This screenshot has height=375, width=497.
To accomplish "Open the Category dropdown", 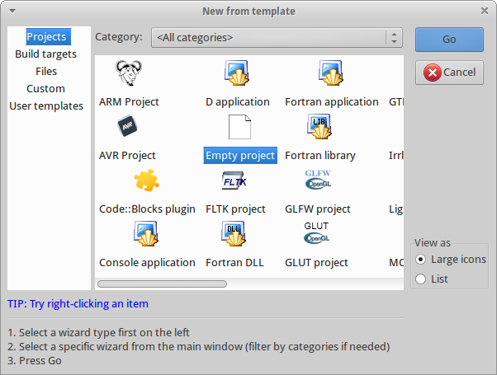I will point(277,38).
